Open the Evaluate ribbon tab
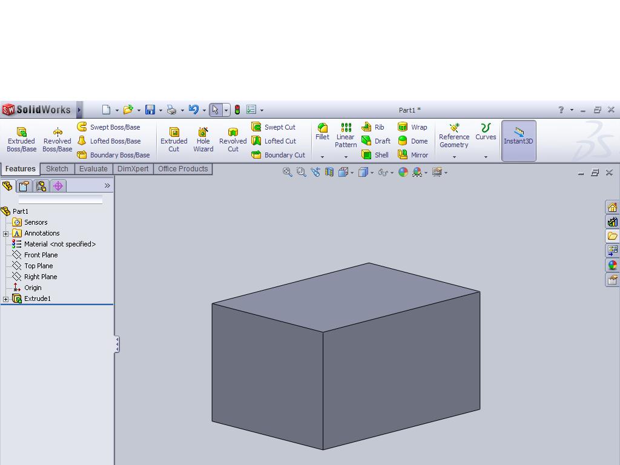The height and width of the screenshot is (465, 620). (93, 169)
